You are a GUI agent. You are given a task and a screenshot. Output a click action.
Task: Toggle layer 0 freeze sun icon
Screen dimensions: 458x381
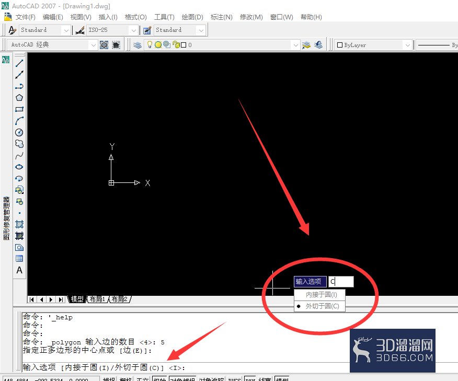click(158, 44)
